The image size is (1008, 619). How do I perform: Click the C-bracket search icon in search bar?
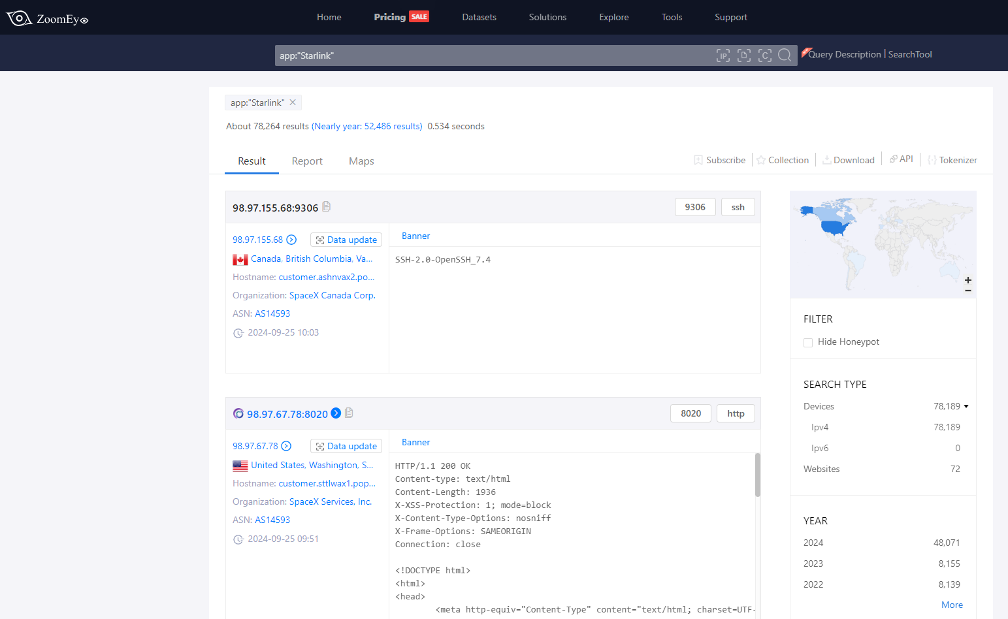pos(765,56)
